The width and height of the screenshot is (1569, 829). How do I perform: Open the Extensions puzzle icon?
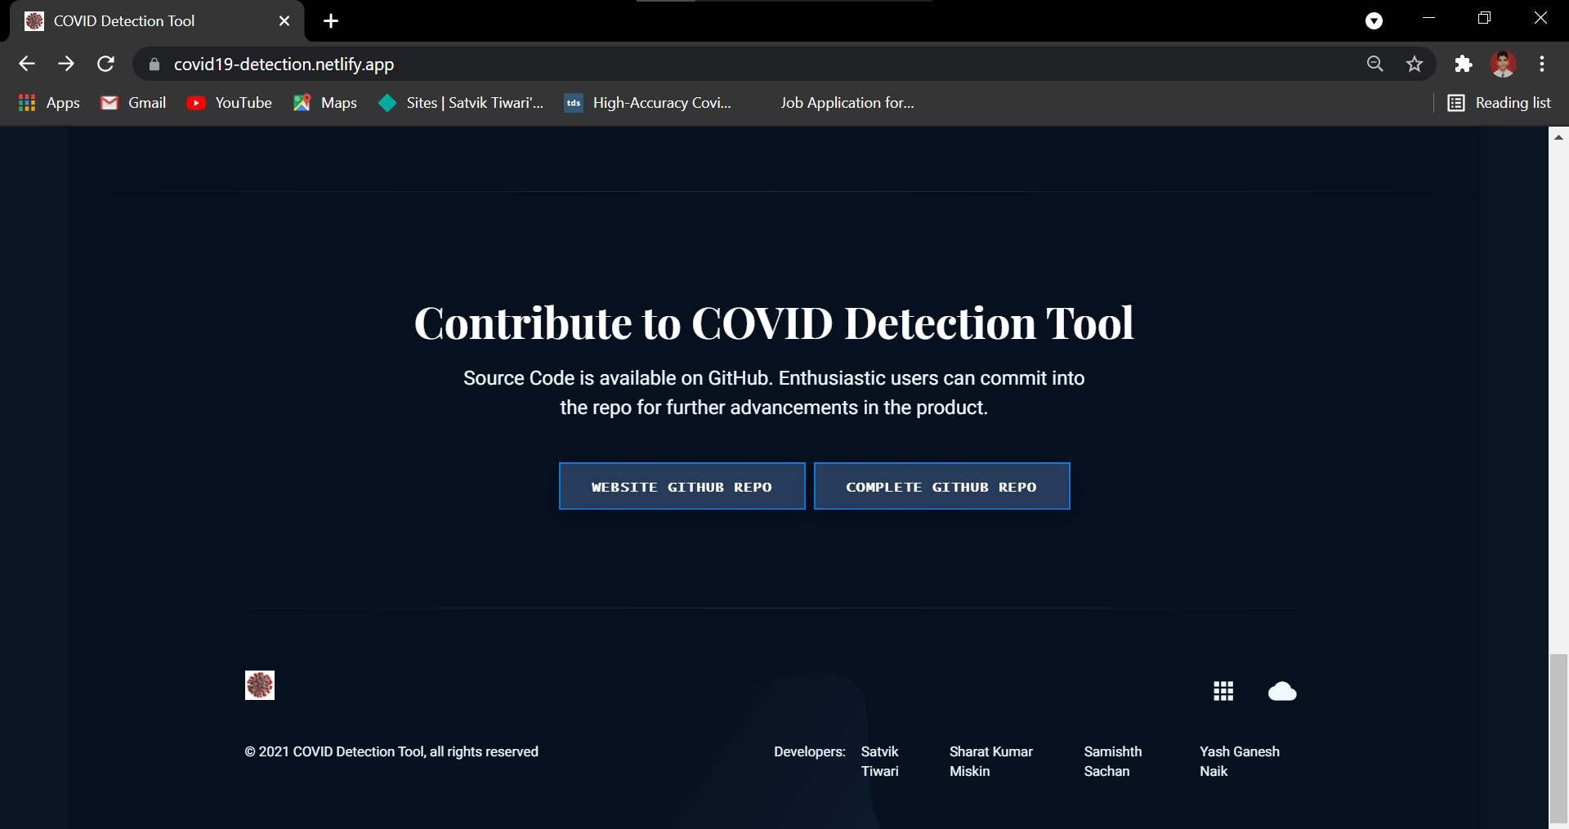click(1464, 64)
